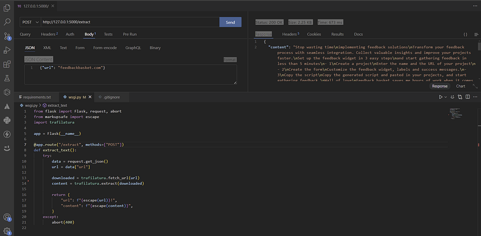Select the Response view toggle pill
The image size is (481, 236).
[x=440, y=86]
